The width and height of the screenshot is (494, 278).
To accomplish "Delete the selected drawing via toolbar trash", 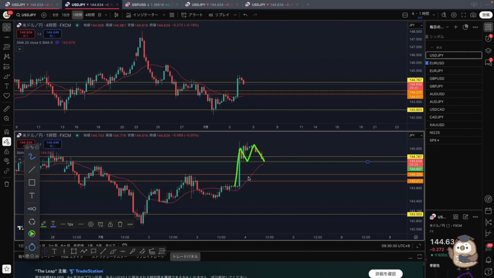I will [120, 224].
